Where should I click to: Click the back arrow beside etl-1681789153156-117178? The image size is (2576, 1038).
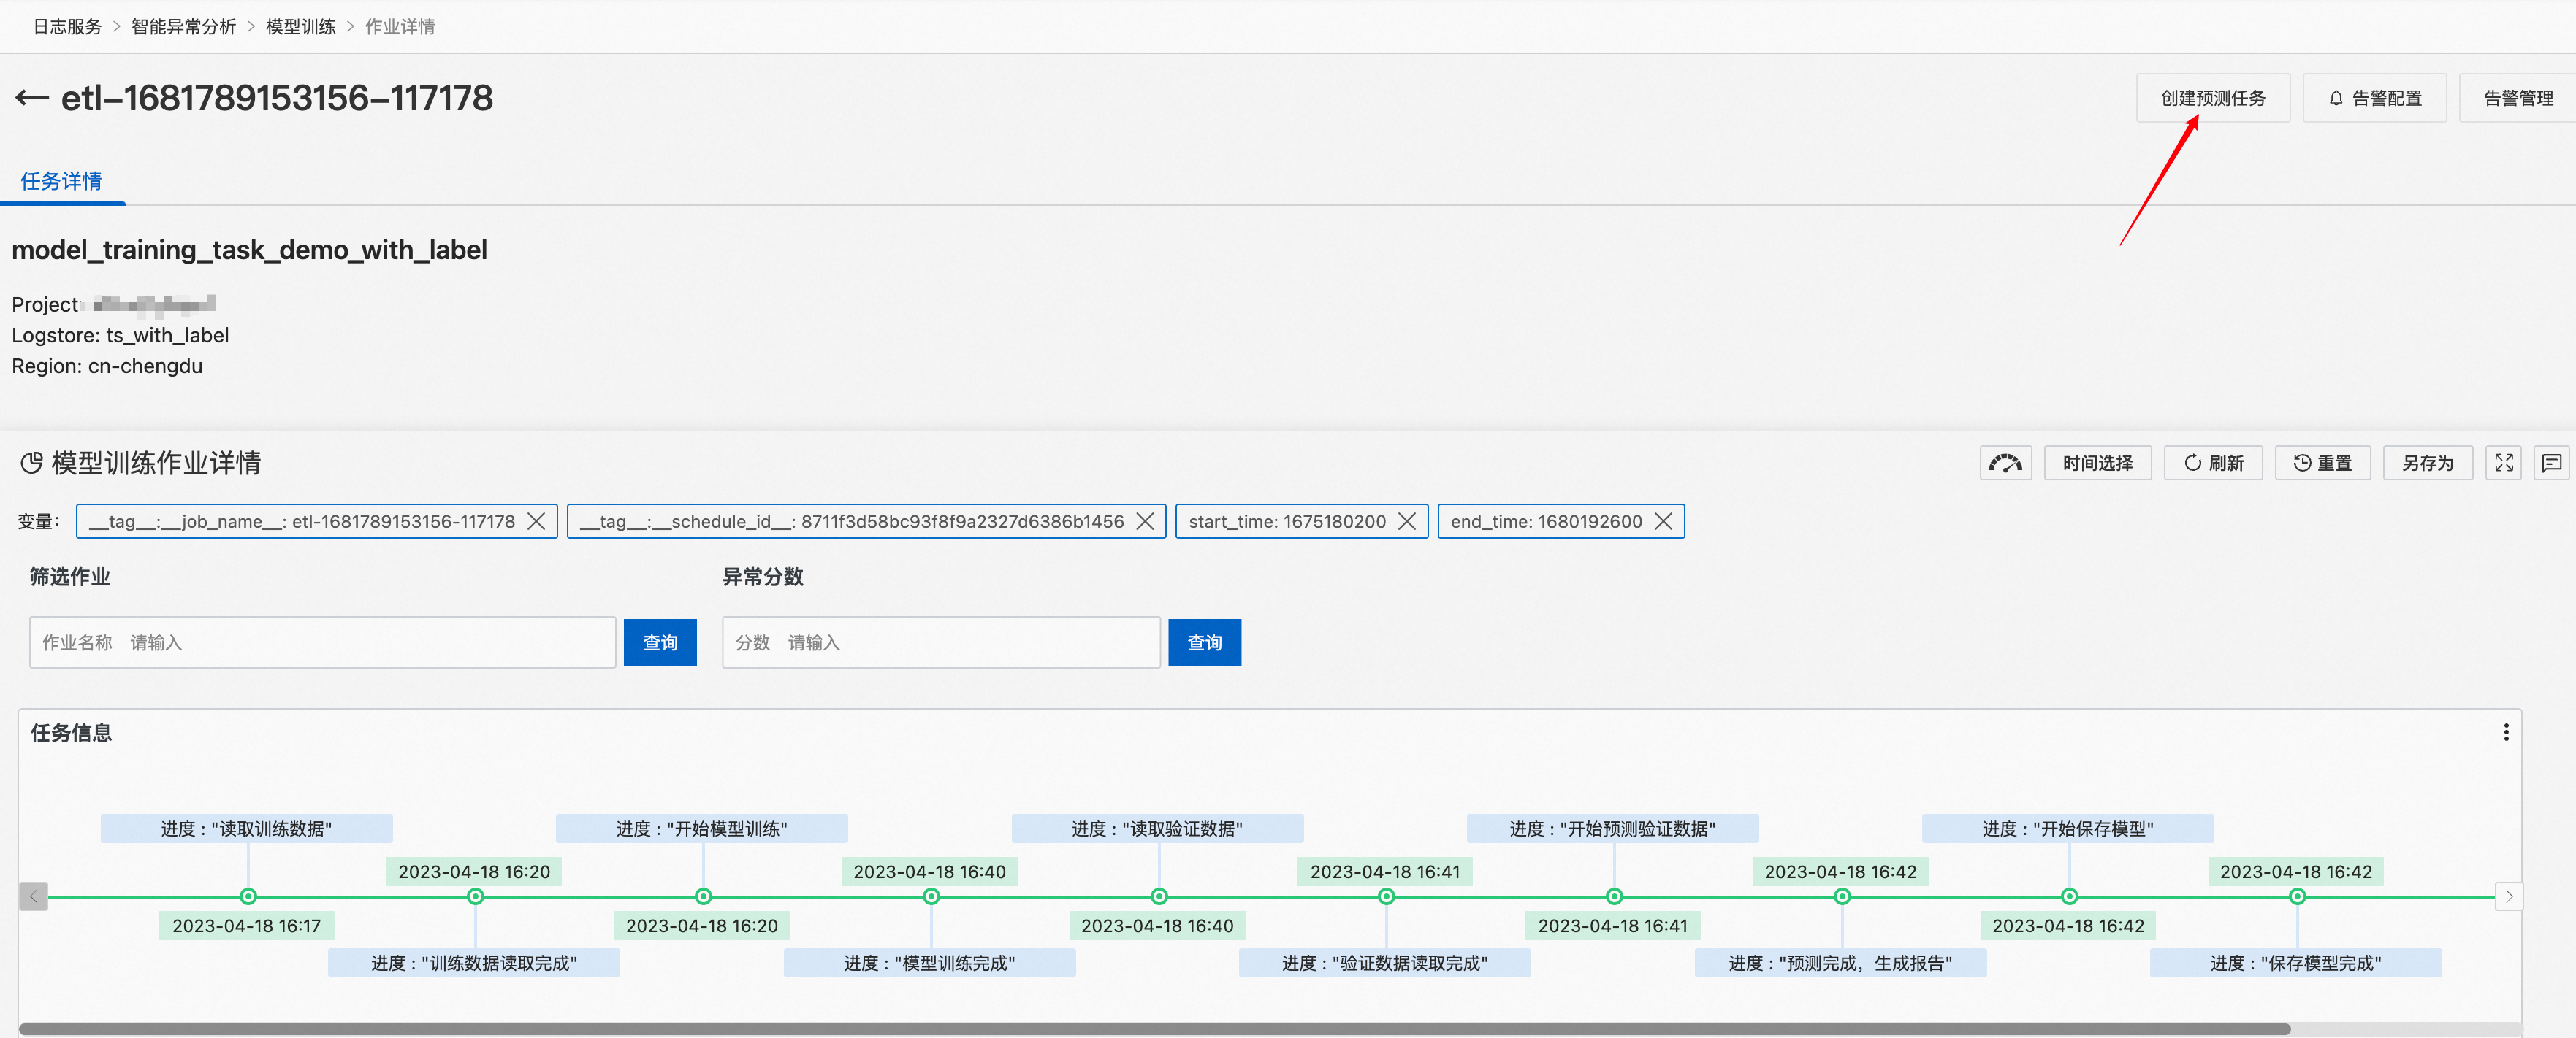pyautogui.click(x=31, y=98)
